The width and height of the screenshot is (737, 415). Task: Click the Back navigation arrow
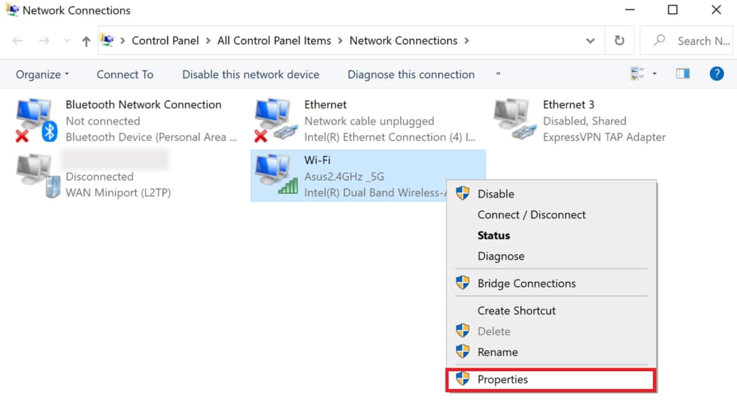pyautogui.click(x=17, y=41)
